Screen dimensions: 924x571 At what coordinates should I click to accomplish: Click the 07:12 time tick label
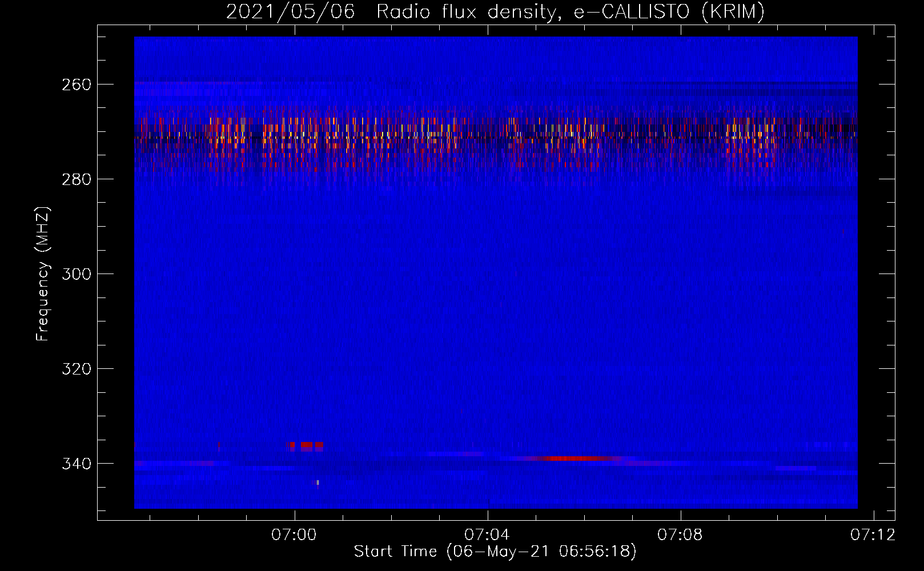pos(873,535)
